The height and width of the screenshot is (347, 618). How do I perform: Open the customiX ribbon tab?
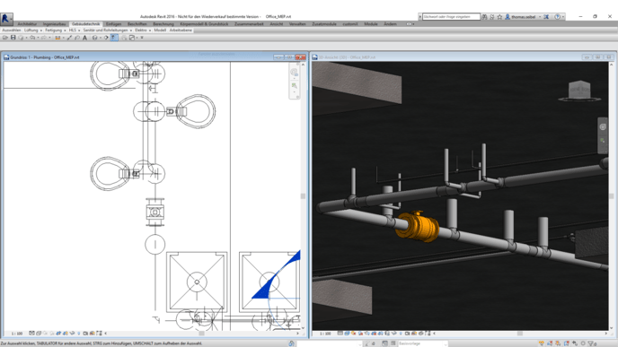tap(350, 24)
